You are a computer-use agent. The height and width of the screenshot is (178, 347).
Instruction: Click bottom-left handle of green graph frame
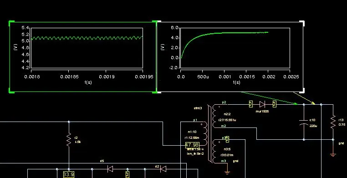pos(11,91)
